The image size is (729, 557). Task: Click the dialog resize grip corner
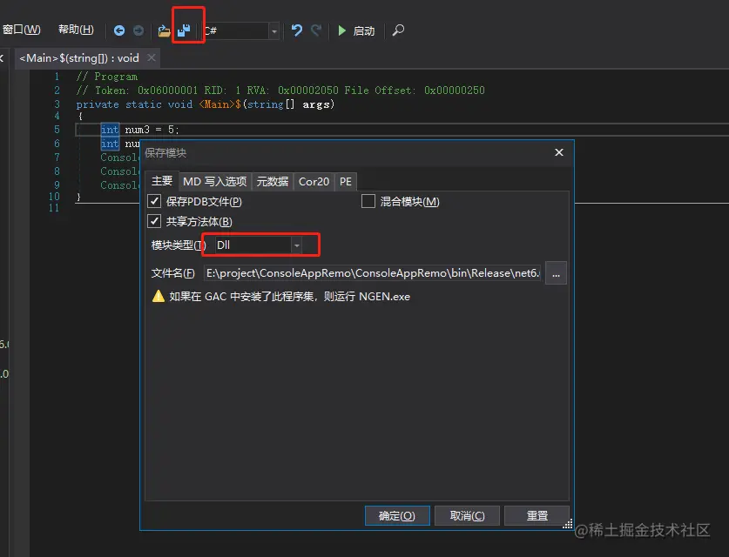pyautogui.click(x=568, y=524)
